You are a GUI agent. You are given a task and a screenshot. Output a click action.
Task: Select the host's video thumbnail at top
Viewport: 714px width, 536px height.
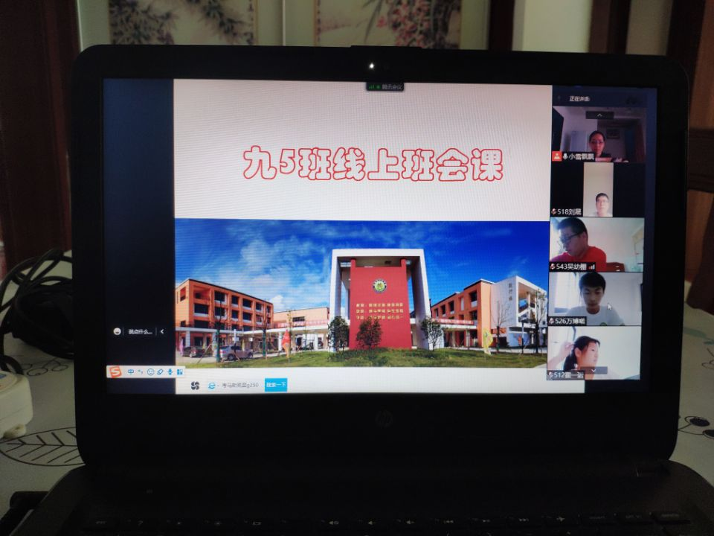click(597, 134)
